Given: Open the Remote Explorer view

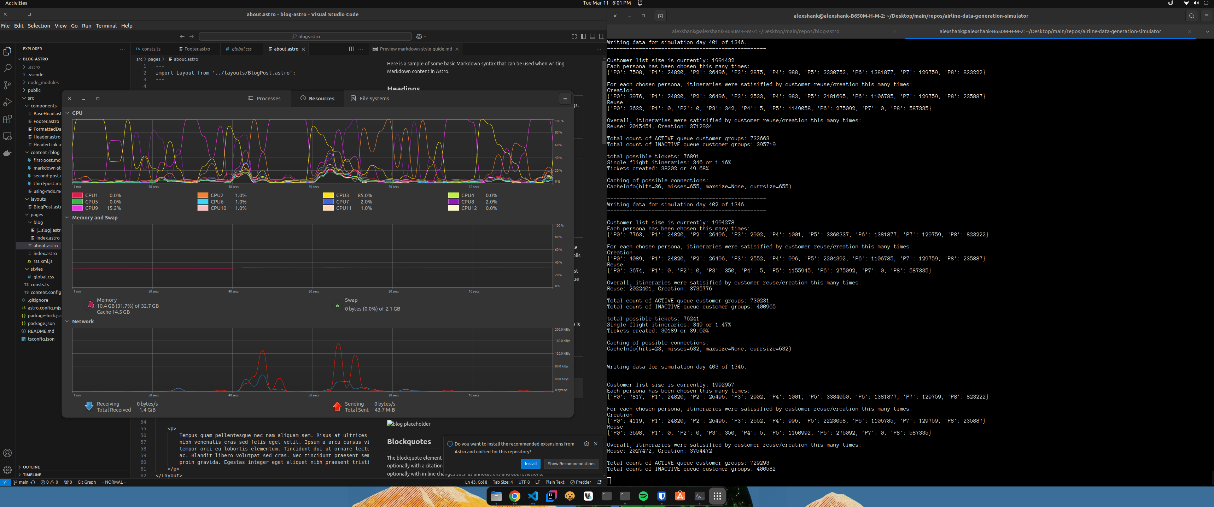Looking at the screenshot, I should (7, 136).
